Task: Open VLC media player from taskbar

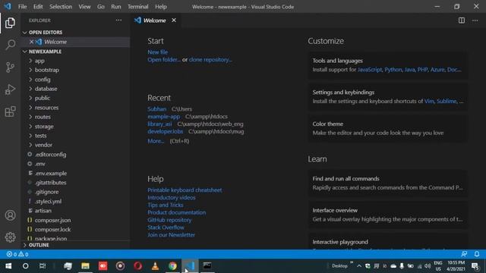Action: coord(155,266)
